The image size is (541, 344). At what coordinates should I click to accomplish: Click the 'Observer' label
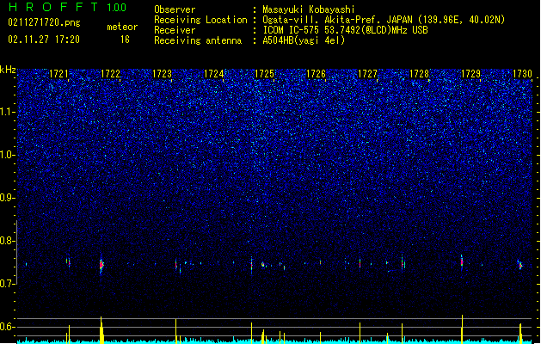coord(175,9)
